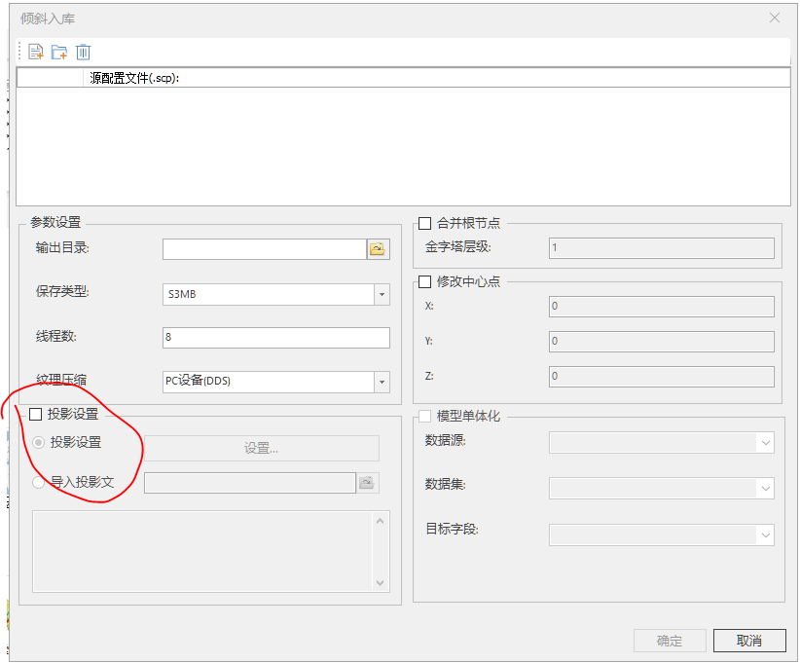
Task: Click the 确定 button
Action: pyautogui.click(x=670, y=641)
